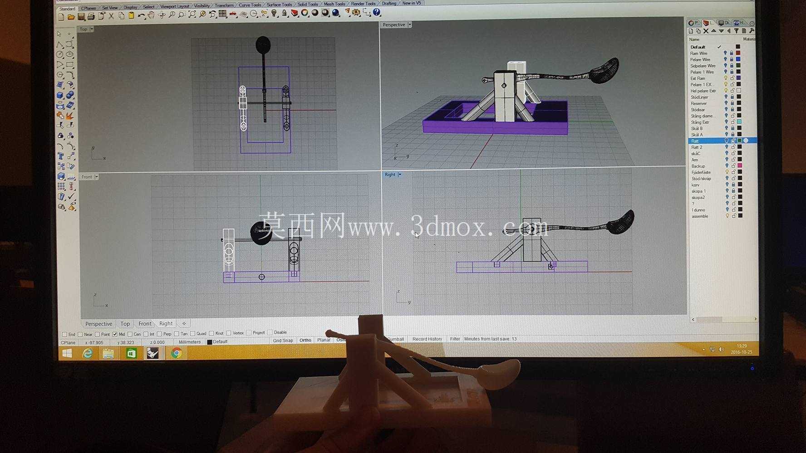Open Google Chrome from the taskbar
The height and width of the screenshot is (453, 806).
(x=176, y=353)
